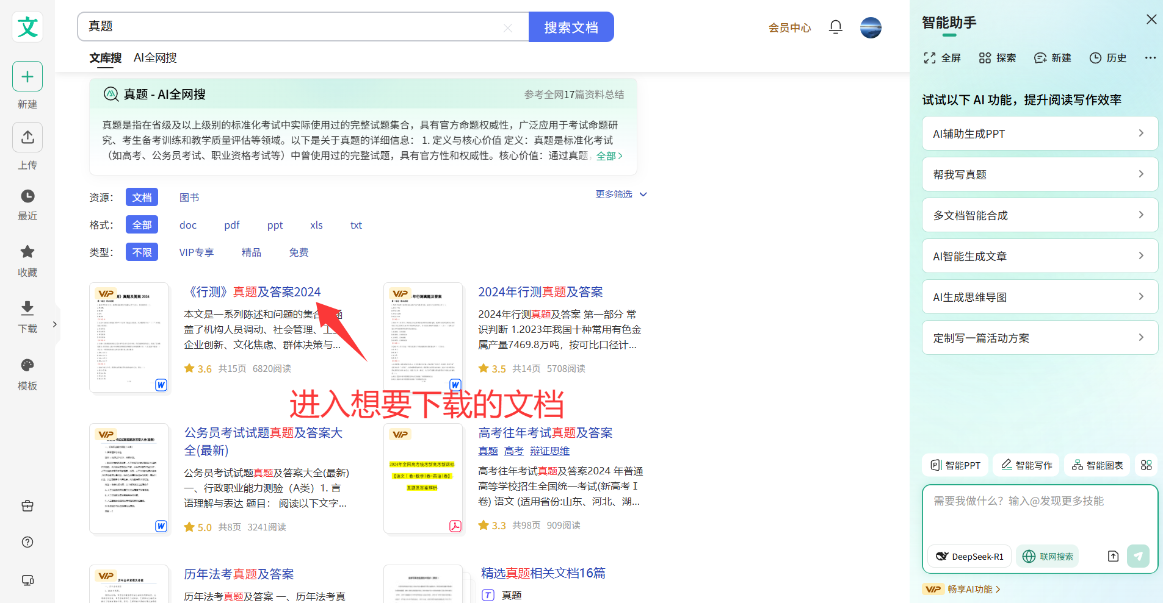Open History (历史) in assistant panel
The height and width of the screenshot is (603, 1163).
[1108, 58]
